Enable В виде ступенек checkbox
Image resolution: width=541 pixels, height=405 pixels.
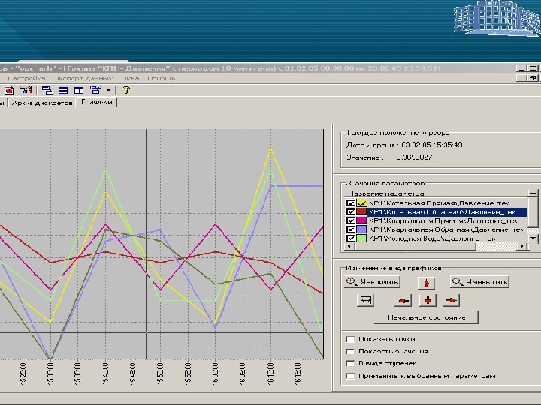click(350, 364)
